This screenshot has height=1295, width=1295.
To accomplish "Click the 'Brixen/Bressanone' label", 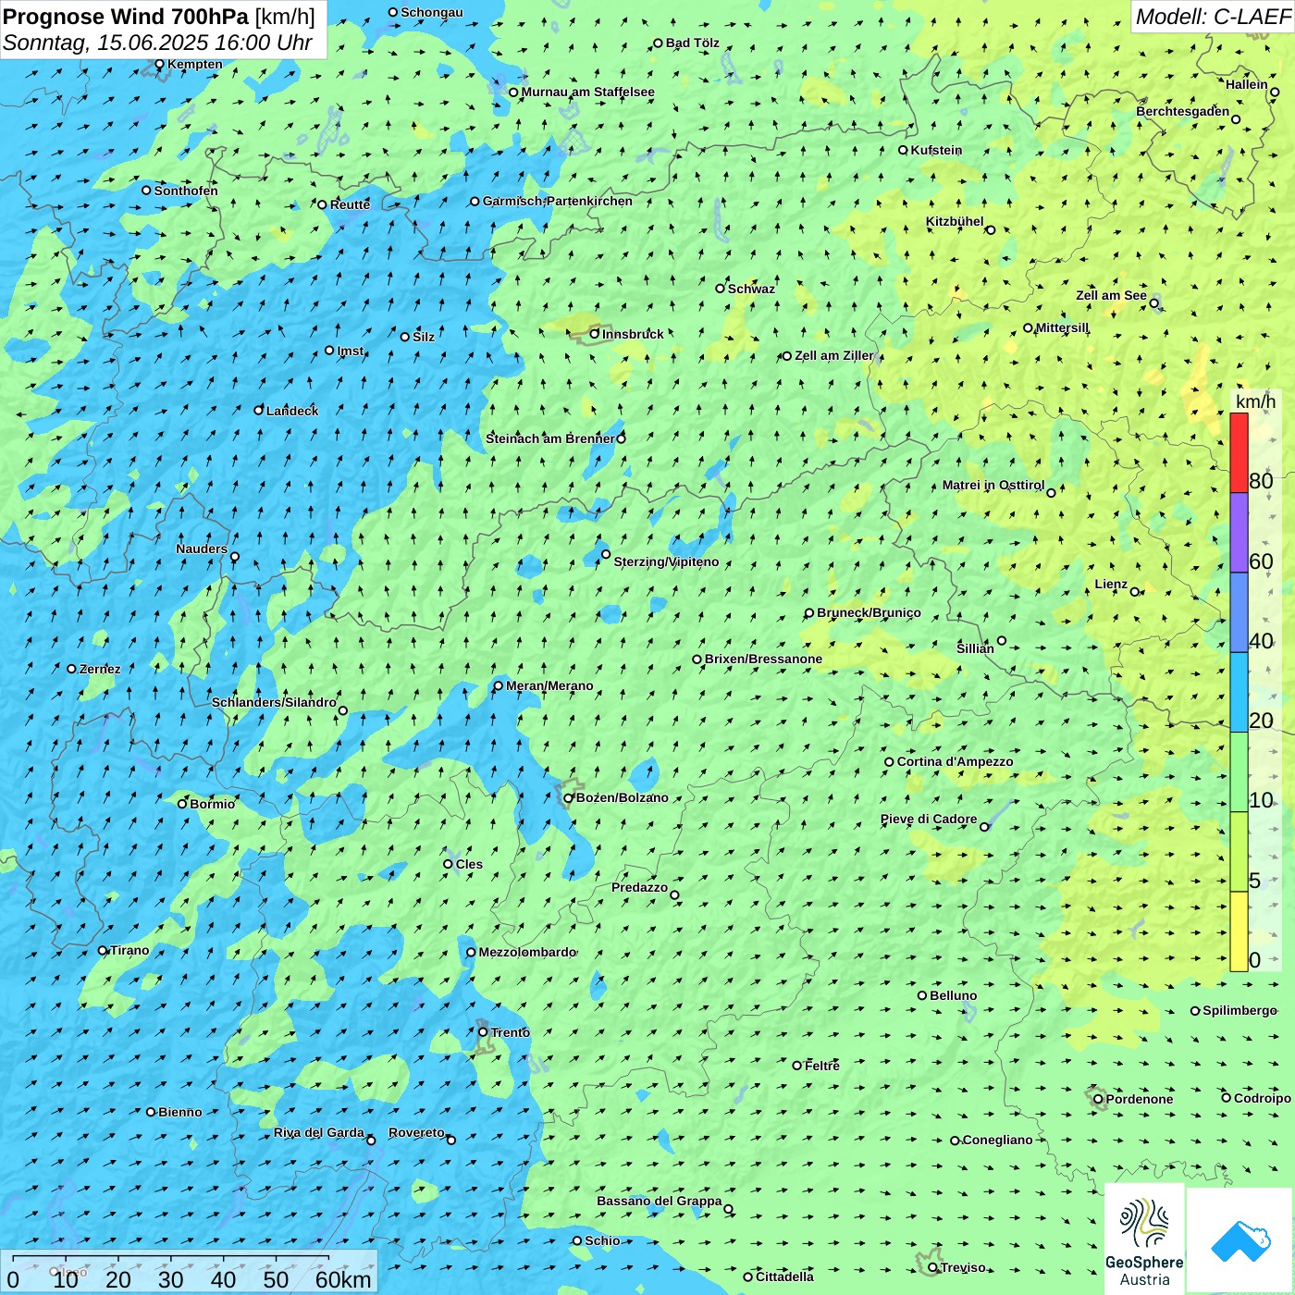I will pyautogui.click(x=764, y=659).
